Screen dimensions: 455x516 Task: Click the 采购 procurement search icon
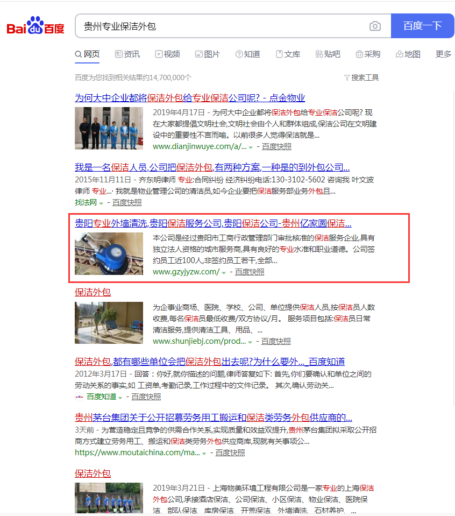[358, 54]
